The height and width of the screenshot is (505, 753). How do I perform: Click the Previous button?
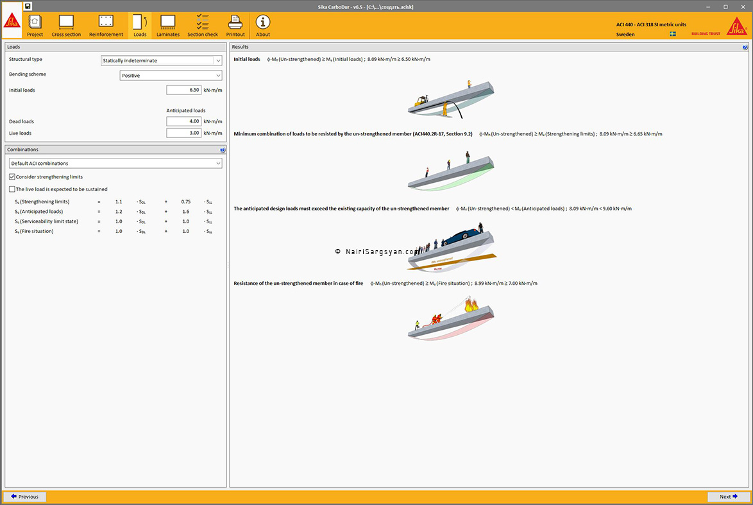tap(25, 497)
